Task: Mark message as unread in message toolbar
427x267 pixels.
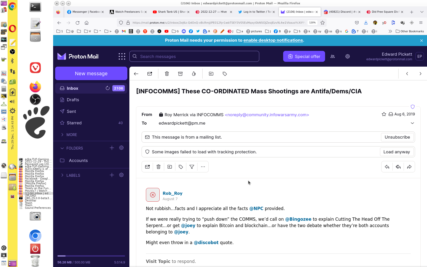Action: tap(147, 167)
